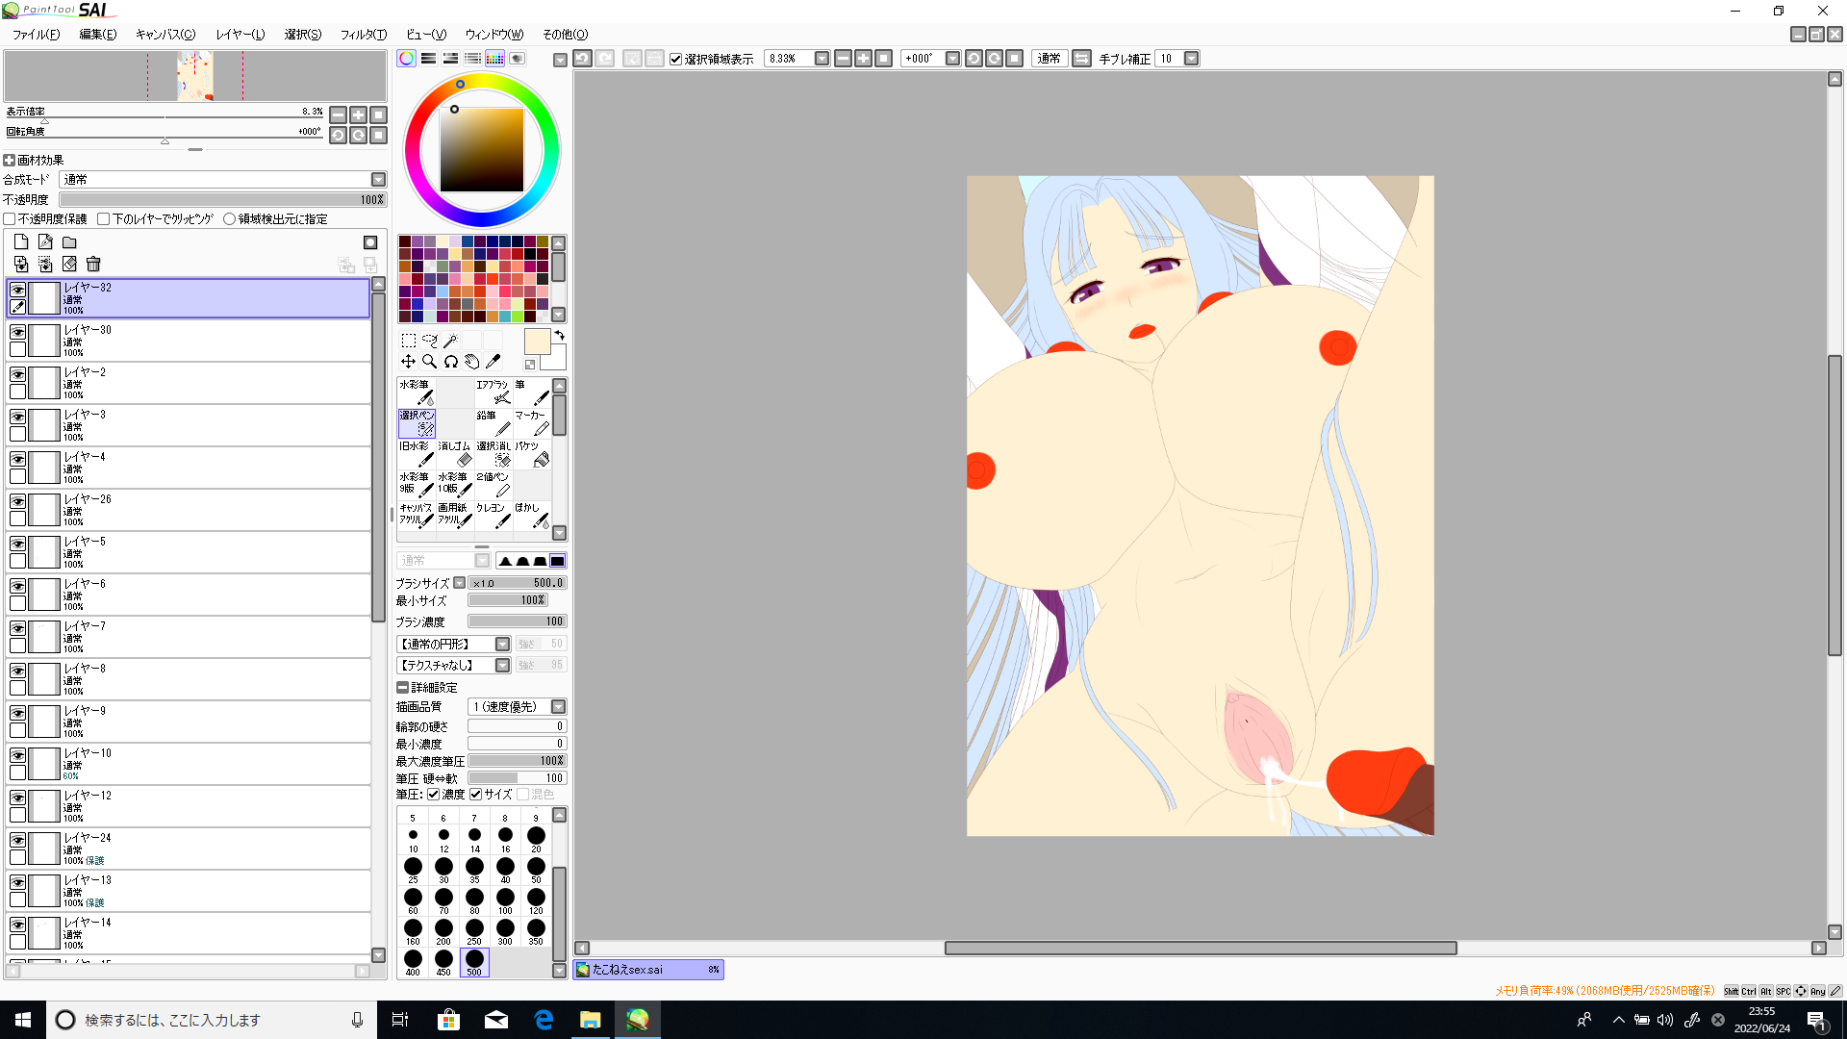Choose the エアブラシ airbrush tool

click(493, 393)
